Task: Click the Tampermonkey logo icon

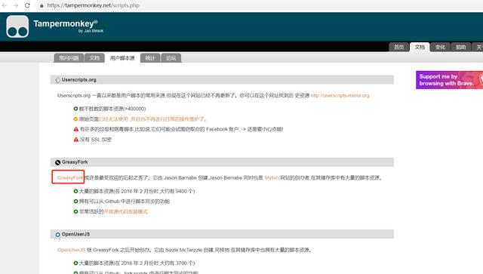Action: pyautogui.click(x=17, y=26)
